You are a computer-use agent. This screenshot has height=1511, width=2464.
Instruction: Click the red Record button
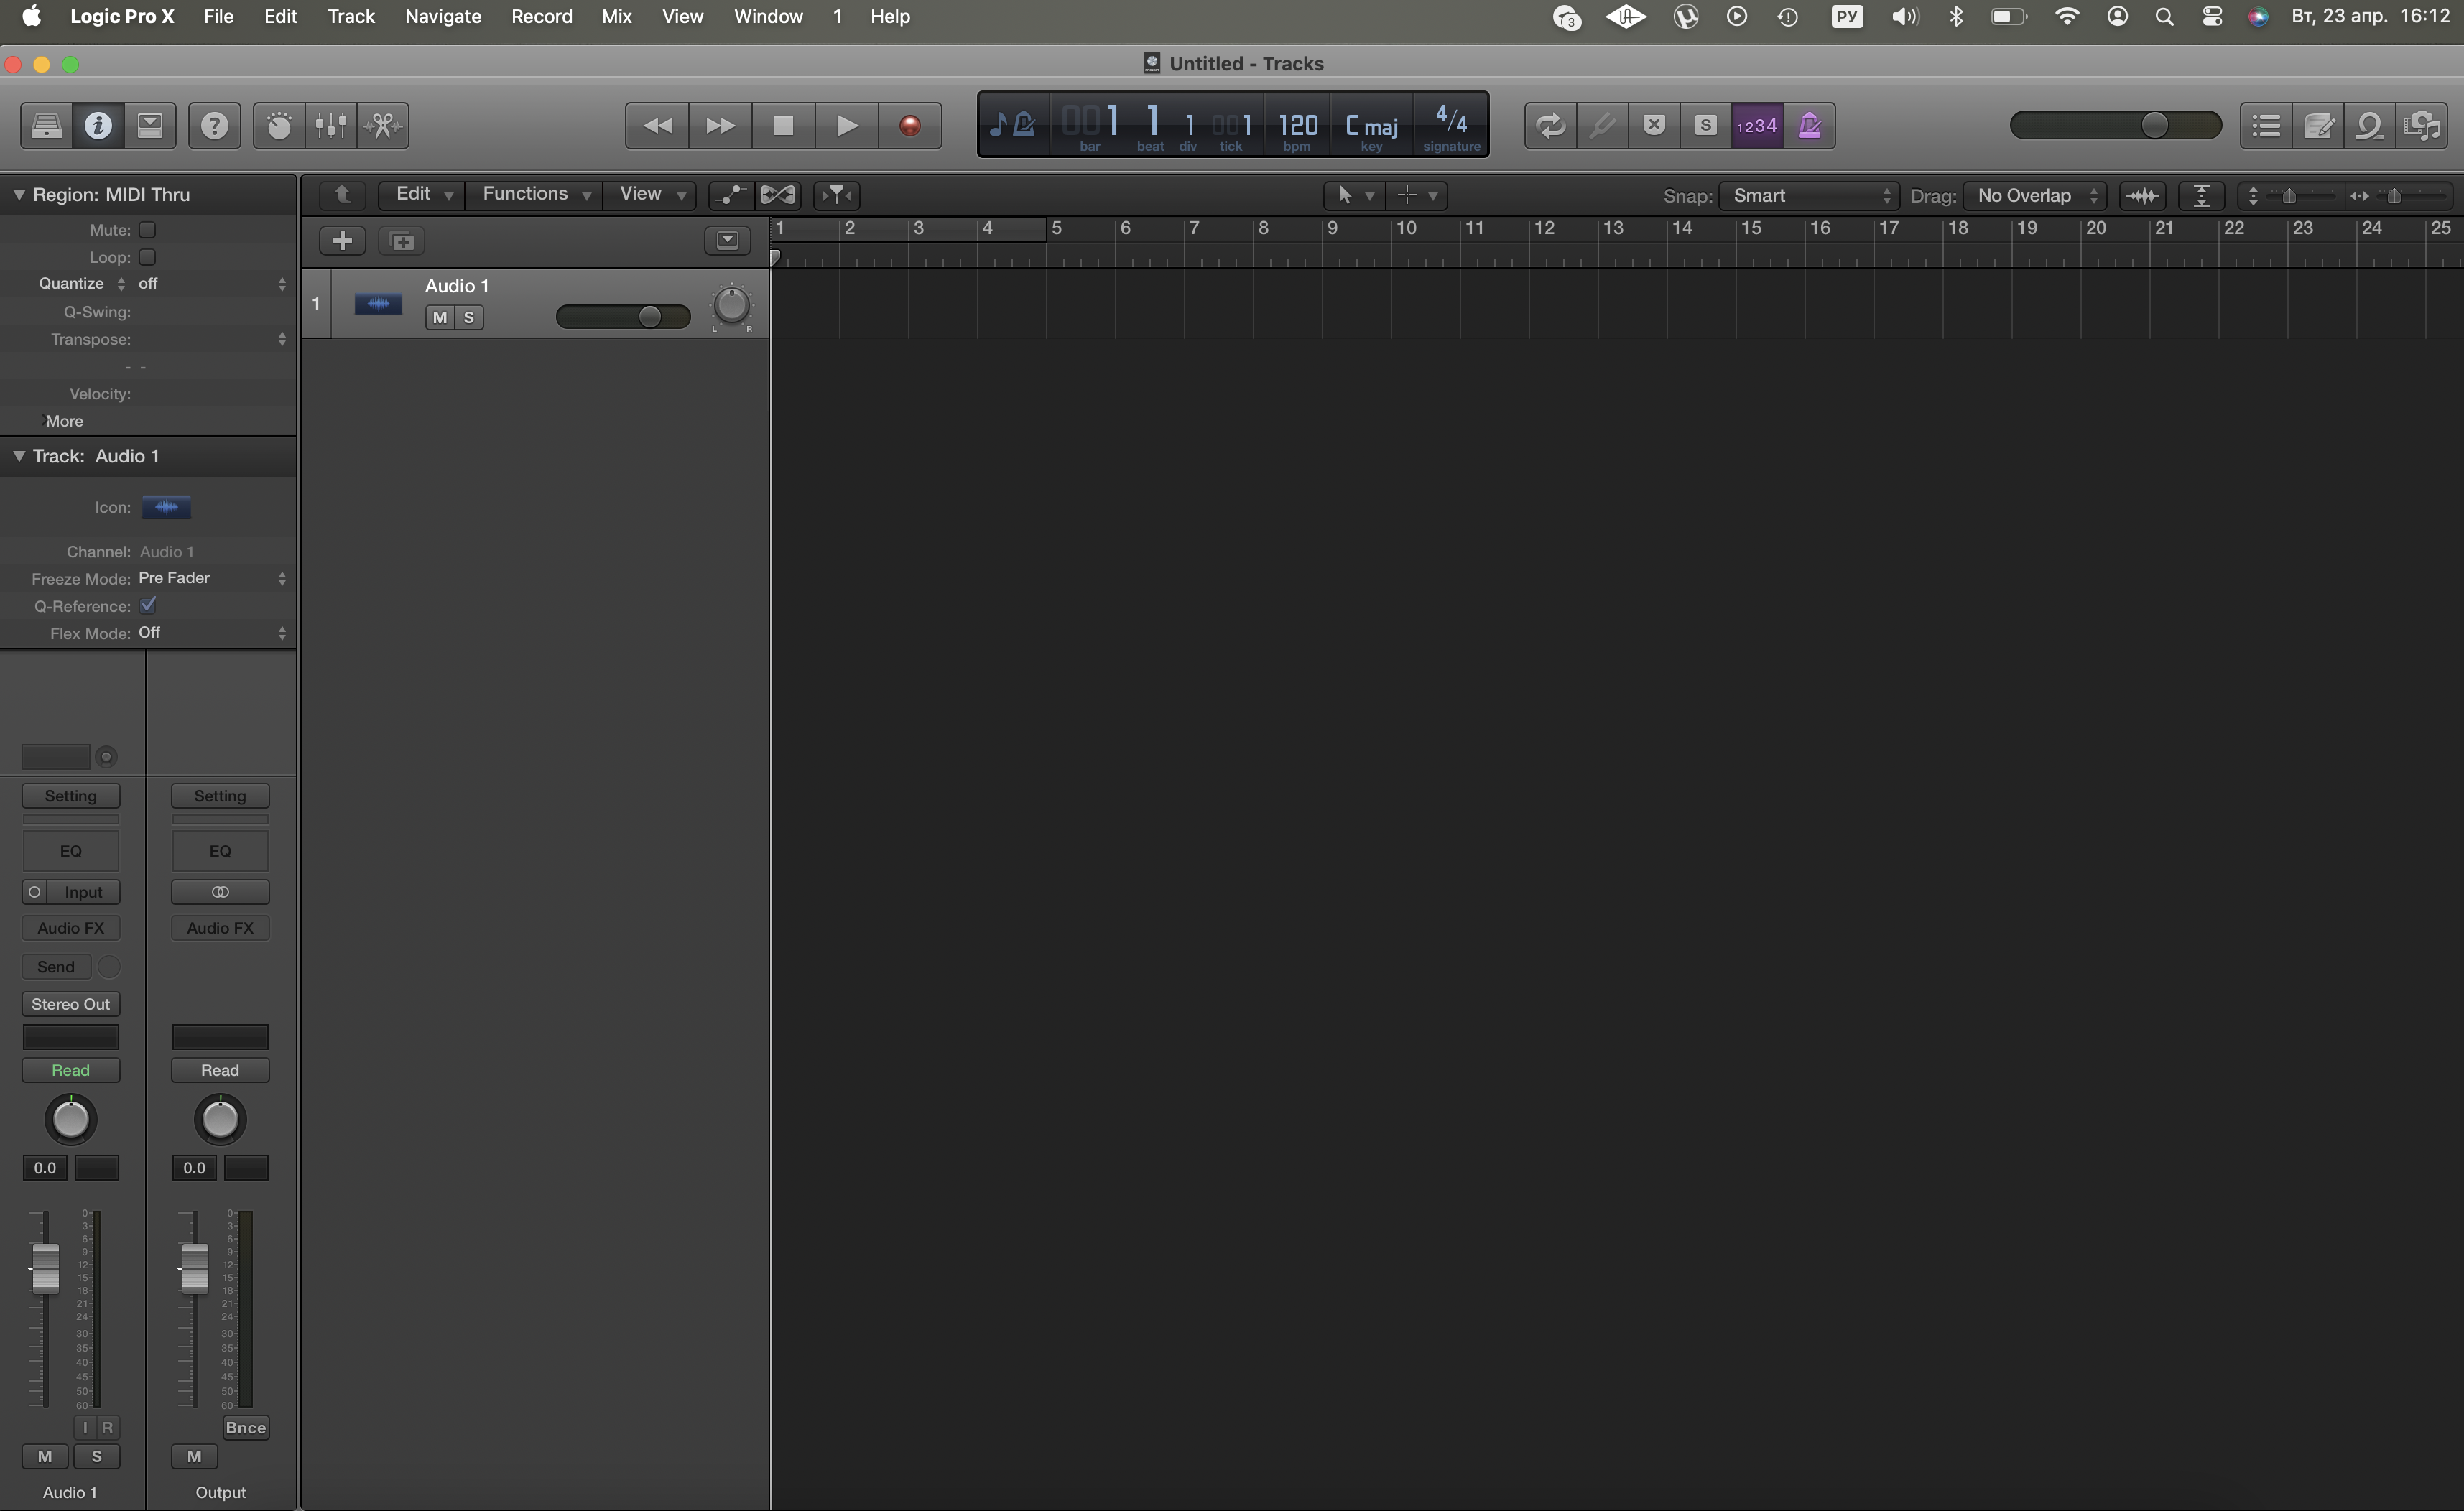tap(909, 126)
